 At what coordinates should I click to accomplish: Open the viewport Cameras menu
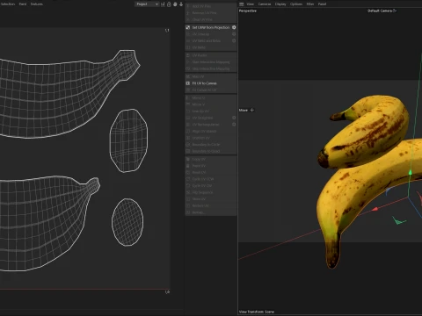tap(265, 4)
